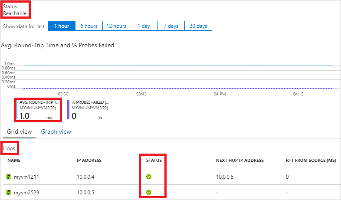The image size is (341, 200).
Task: Click the myvm2529 VM icon
Action: (9, 192)
